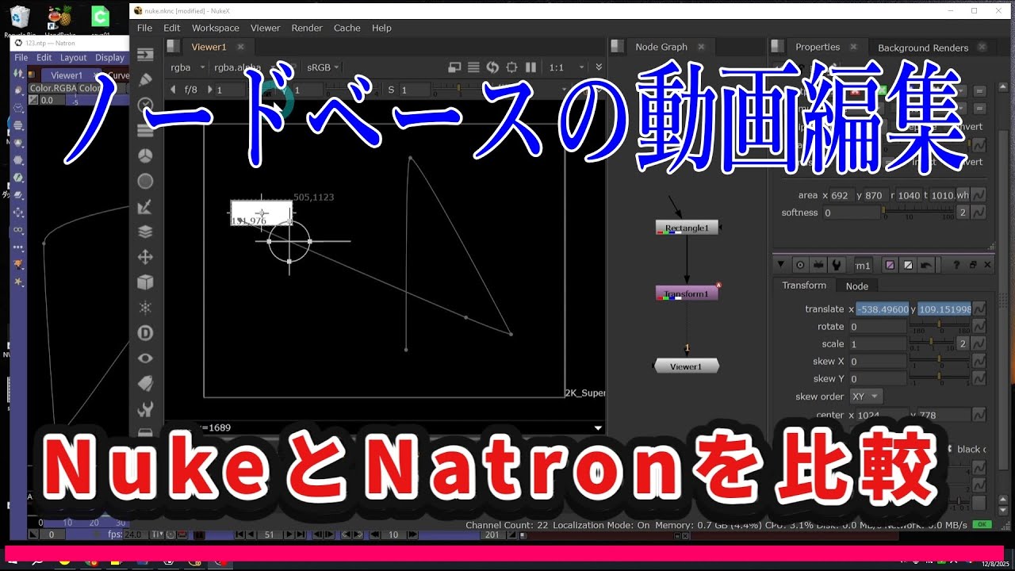This screenshot has height=571, width=1015.
Task: Select the Rectangle1 node in Node Graph
Action: (687, 228)
